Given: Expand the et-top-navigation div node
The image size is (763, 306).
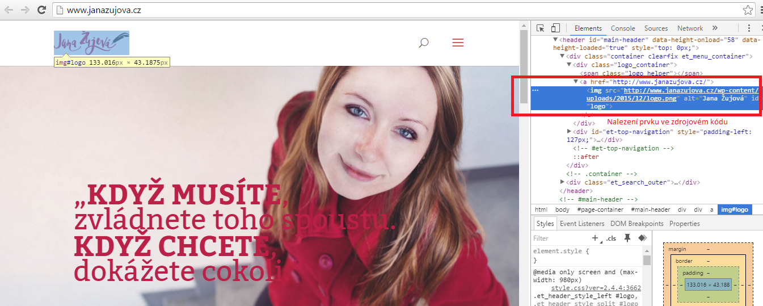Looking at the screenshot, I should coord(569,132).
